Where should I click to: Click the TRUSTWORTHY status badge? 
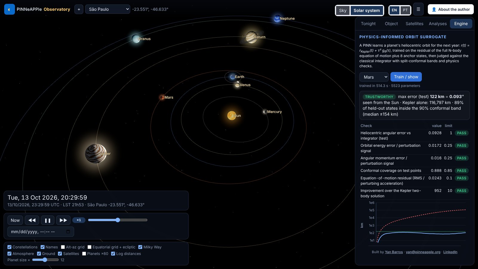point(379,97)
